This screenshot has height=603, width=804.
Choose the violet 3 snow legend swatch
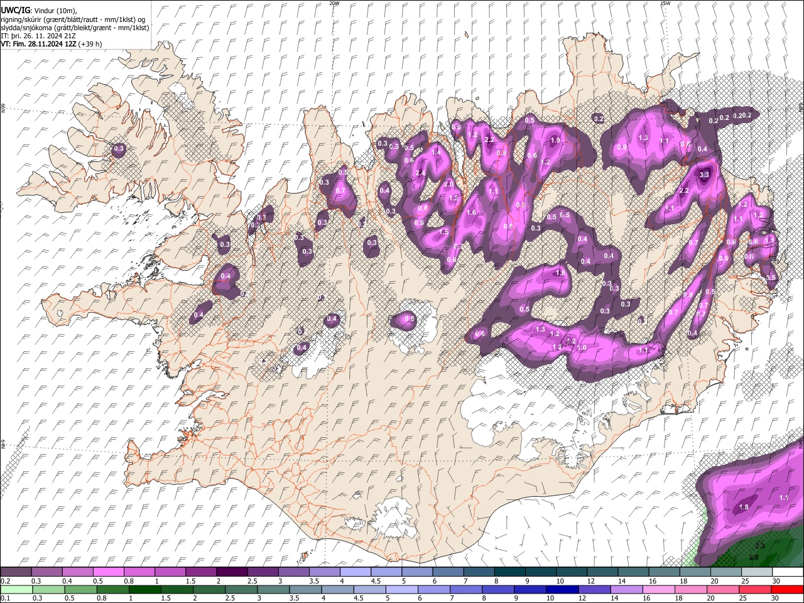(293, 572)
